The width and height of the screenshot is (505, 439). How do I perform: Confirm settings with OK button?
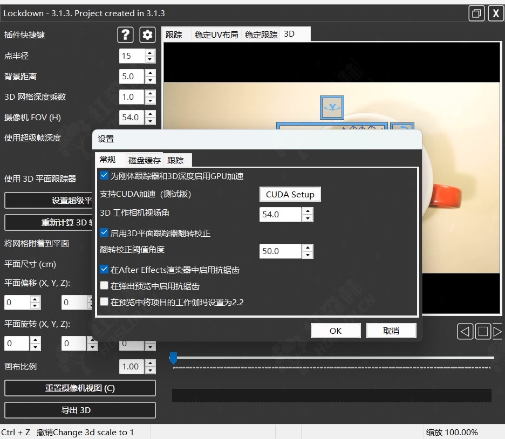click(335, 331)
